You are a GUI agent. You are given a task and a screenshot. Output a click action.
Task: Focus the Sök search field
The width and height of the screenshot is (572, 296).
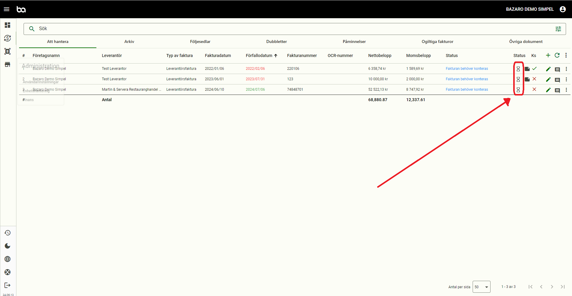coord(295,29)
